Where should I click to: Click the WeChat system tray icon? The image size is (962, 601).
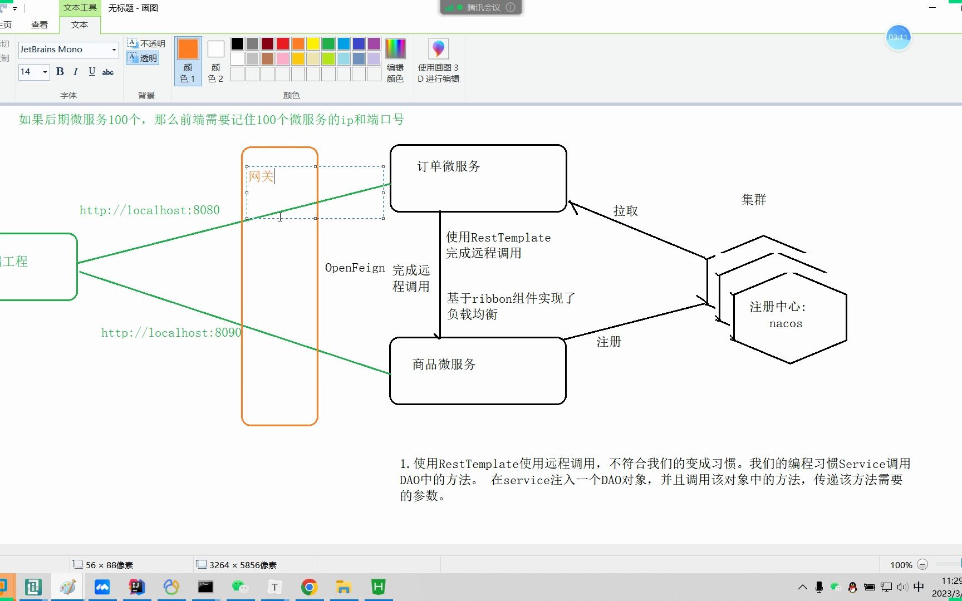tap(836, 587)
